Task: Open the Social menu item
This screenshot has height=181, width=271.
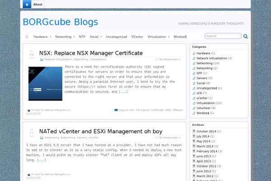Action: (94, 37)
